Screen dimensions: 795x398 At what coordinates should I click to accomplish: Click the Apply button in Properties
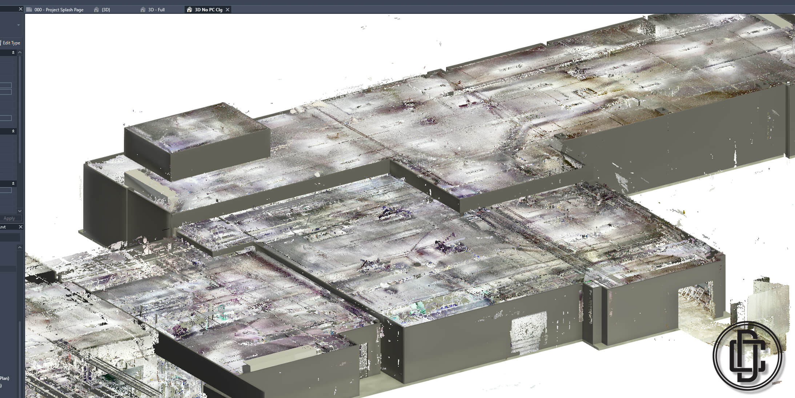coord(9,218)
